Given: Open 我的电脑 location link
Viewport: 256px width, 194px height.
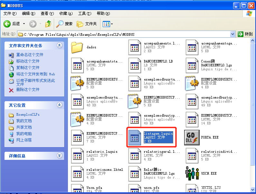Looking at the screenshot, I should click(x=24, y=134).
